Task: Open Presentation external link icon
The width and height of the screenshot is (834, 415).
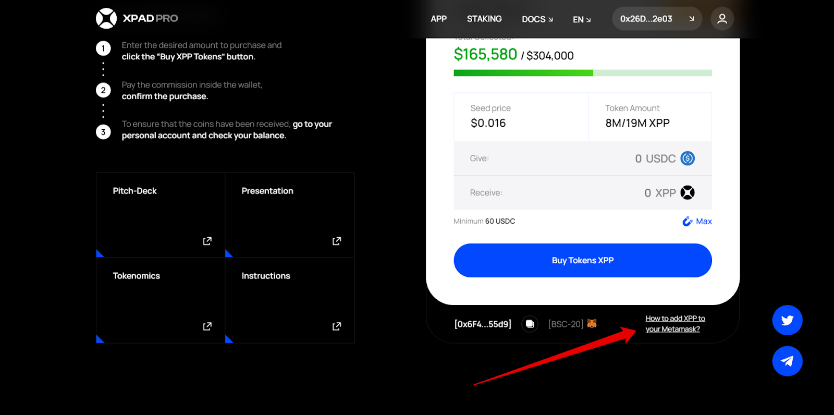Action: [337, 241]
